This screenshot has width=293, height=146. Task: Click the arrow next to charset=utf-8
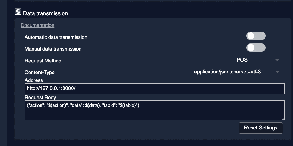(277, 72)
